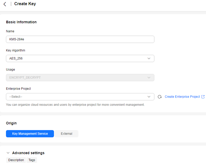Select the Description tag under Advanced settings
The height and width of the screenshot is (165, 206).
(16, 160)
